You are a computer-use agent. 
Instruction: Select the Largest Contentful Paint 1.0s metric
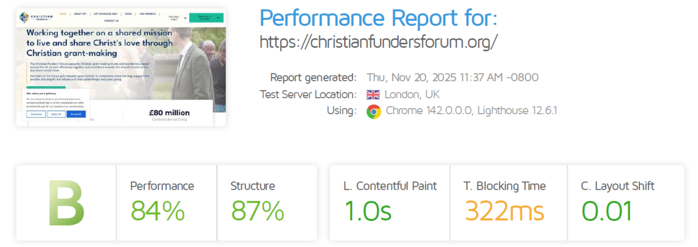(368, 211)
